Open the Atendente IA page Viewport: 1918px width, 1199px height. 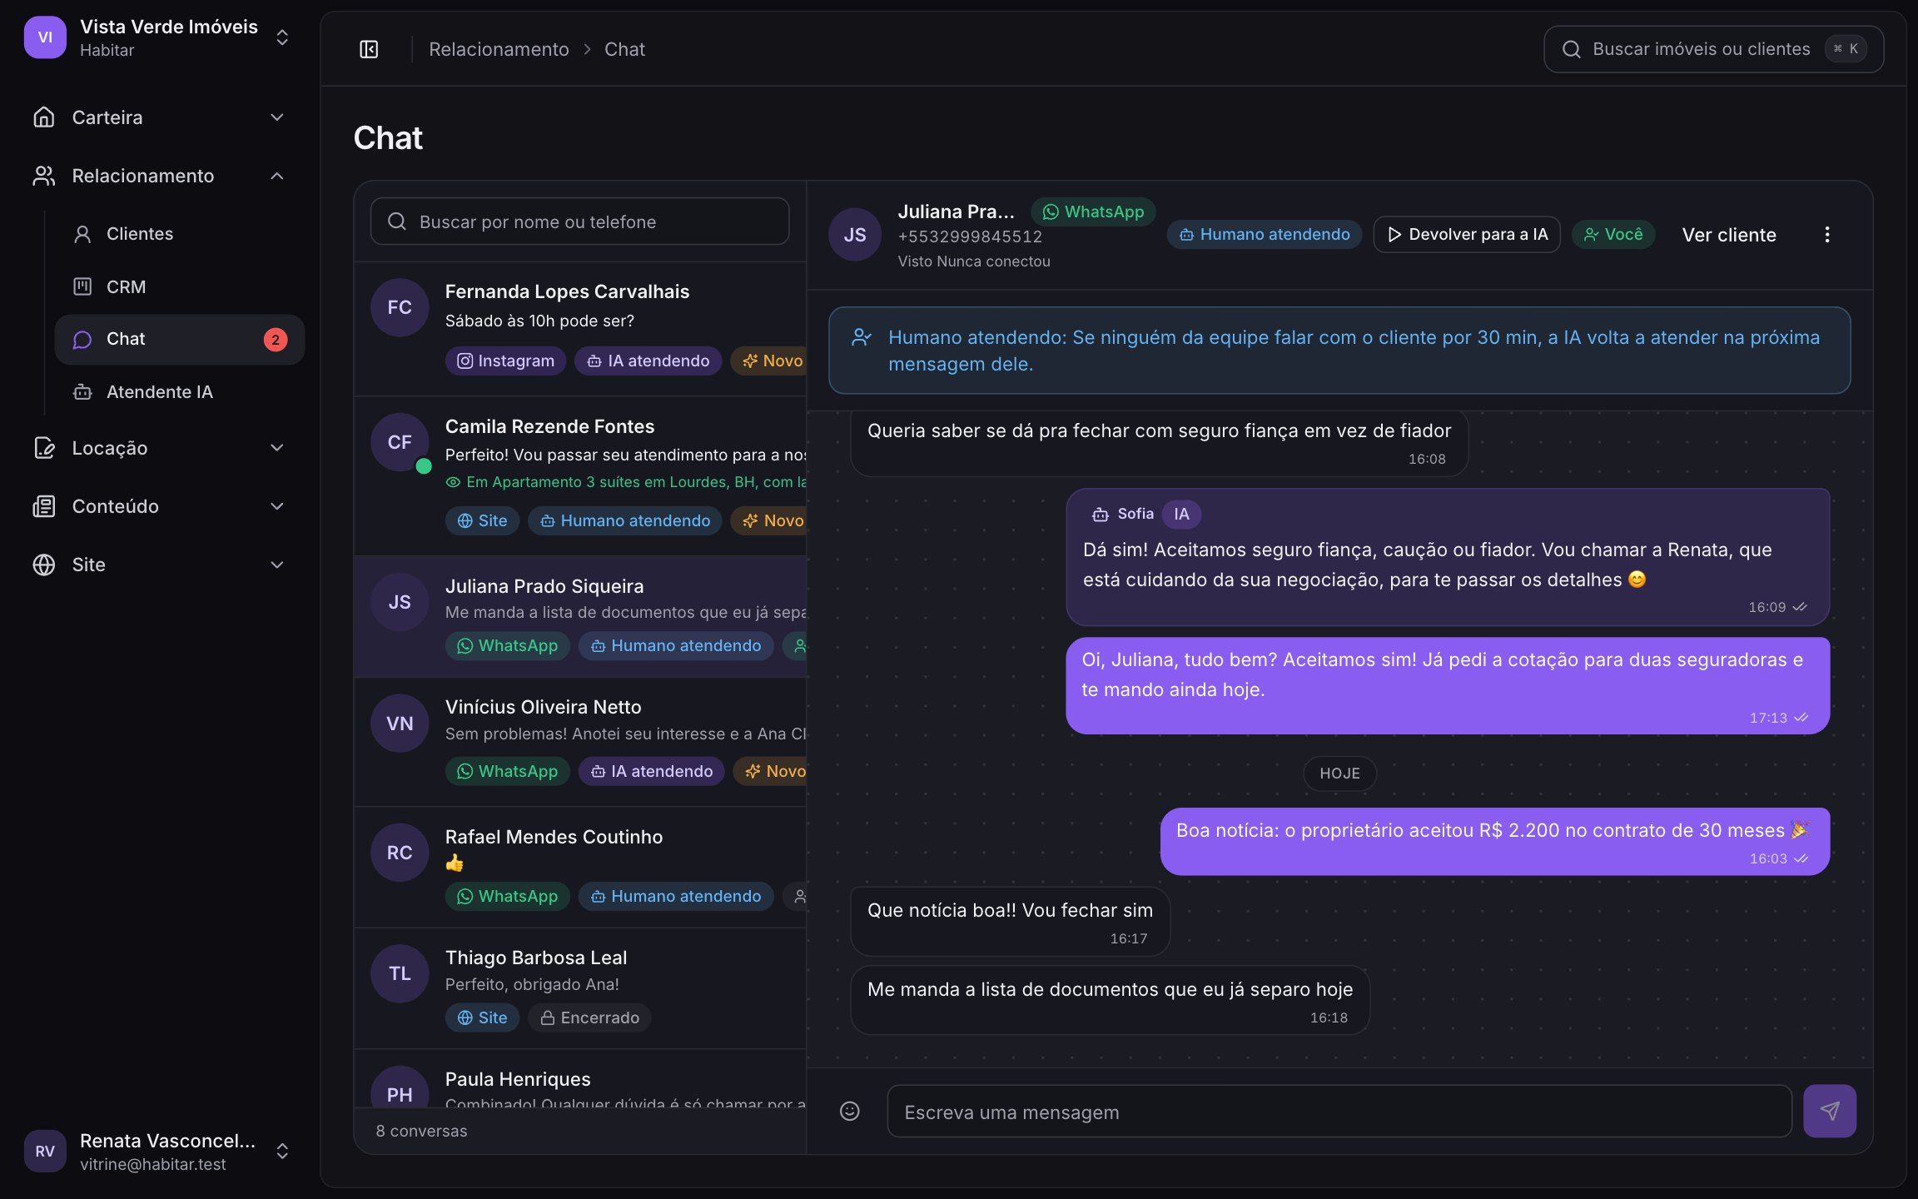tap(180, 391)
